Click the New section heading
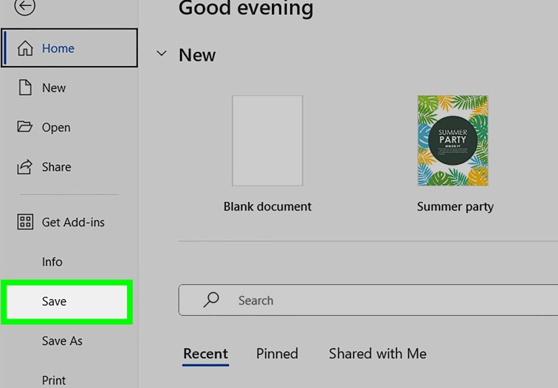This screenshot has width=558, height=388. click(197, 55)
